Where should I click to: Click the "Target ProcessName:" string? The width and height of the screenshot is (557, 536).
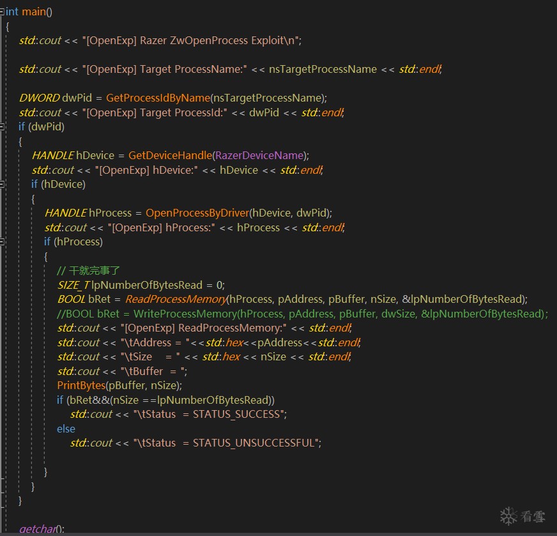click(x=164, y=69)
